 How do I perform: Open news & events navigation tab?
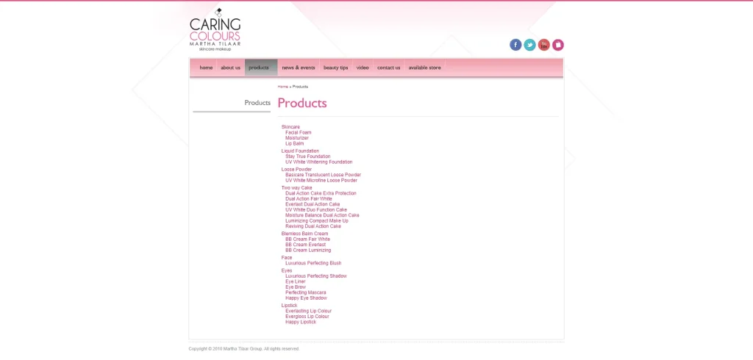pos(299,68)
